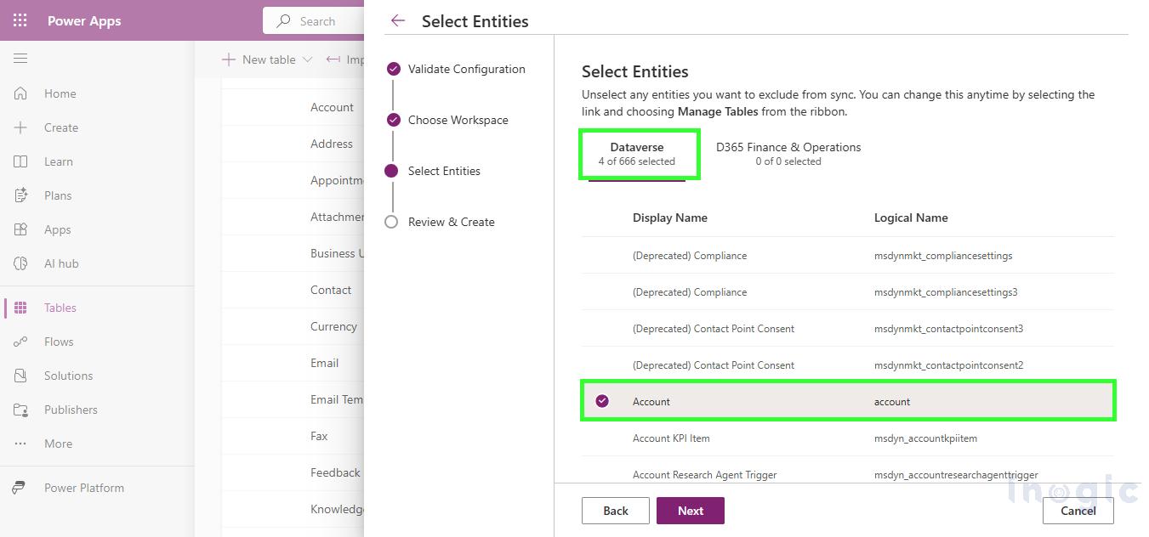Click the Review & Create step circle
Screen dimensions: 1149x537
pos(391,222)
